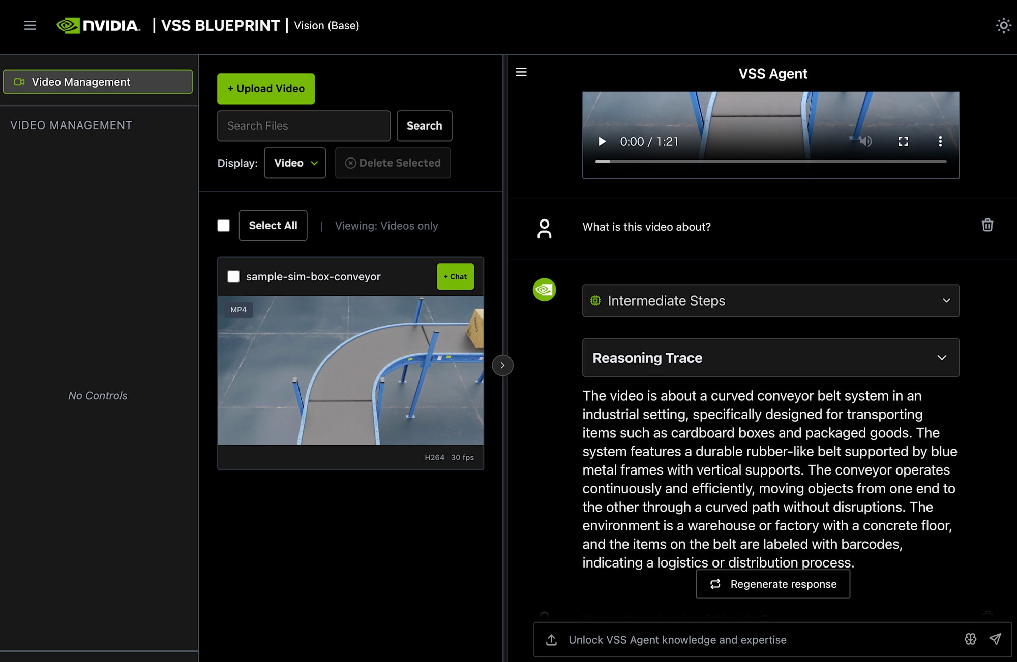Click the upload file icon in chat input
Image resolution: width=1017 pixels, height=662 pixels.
(x=551, y=640)
